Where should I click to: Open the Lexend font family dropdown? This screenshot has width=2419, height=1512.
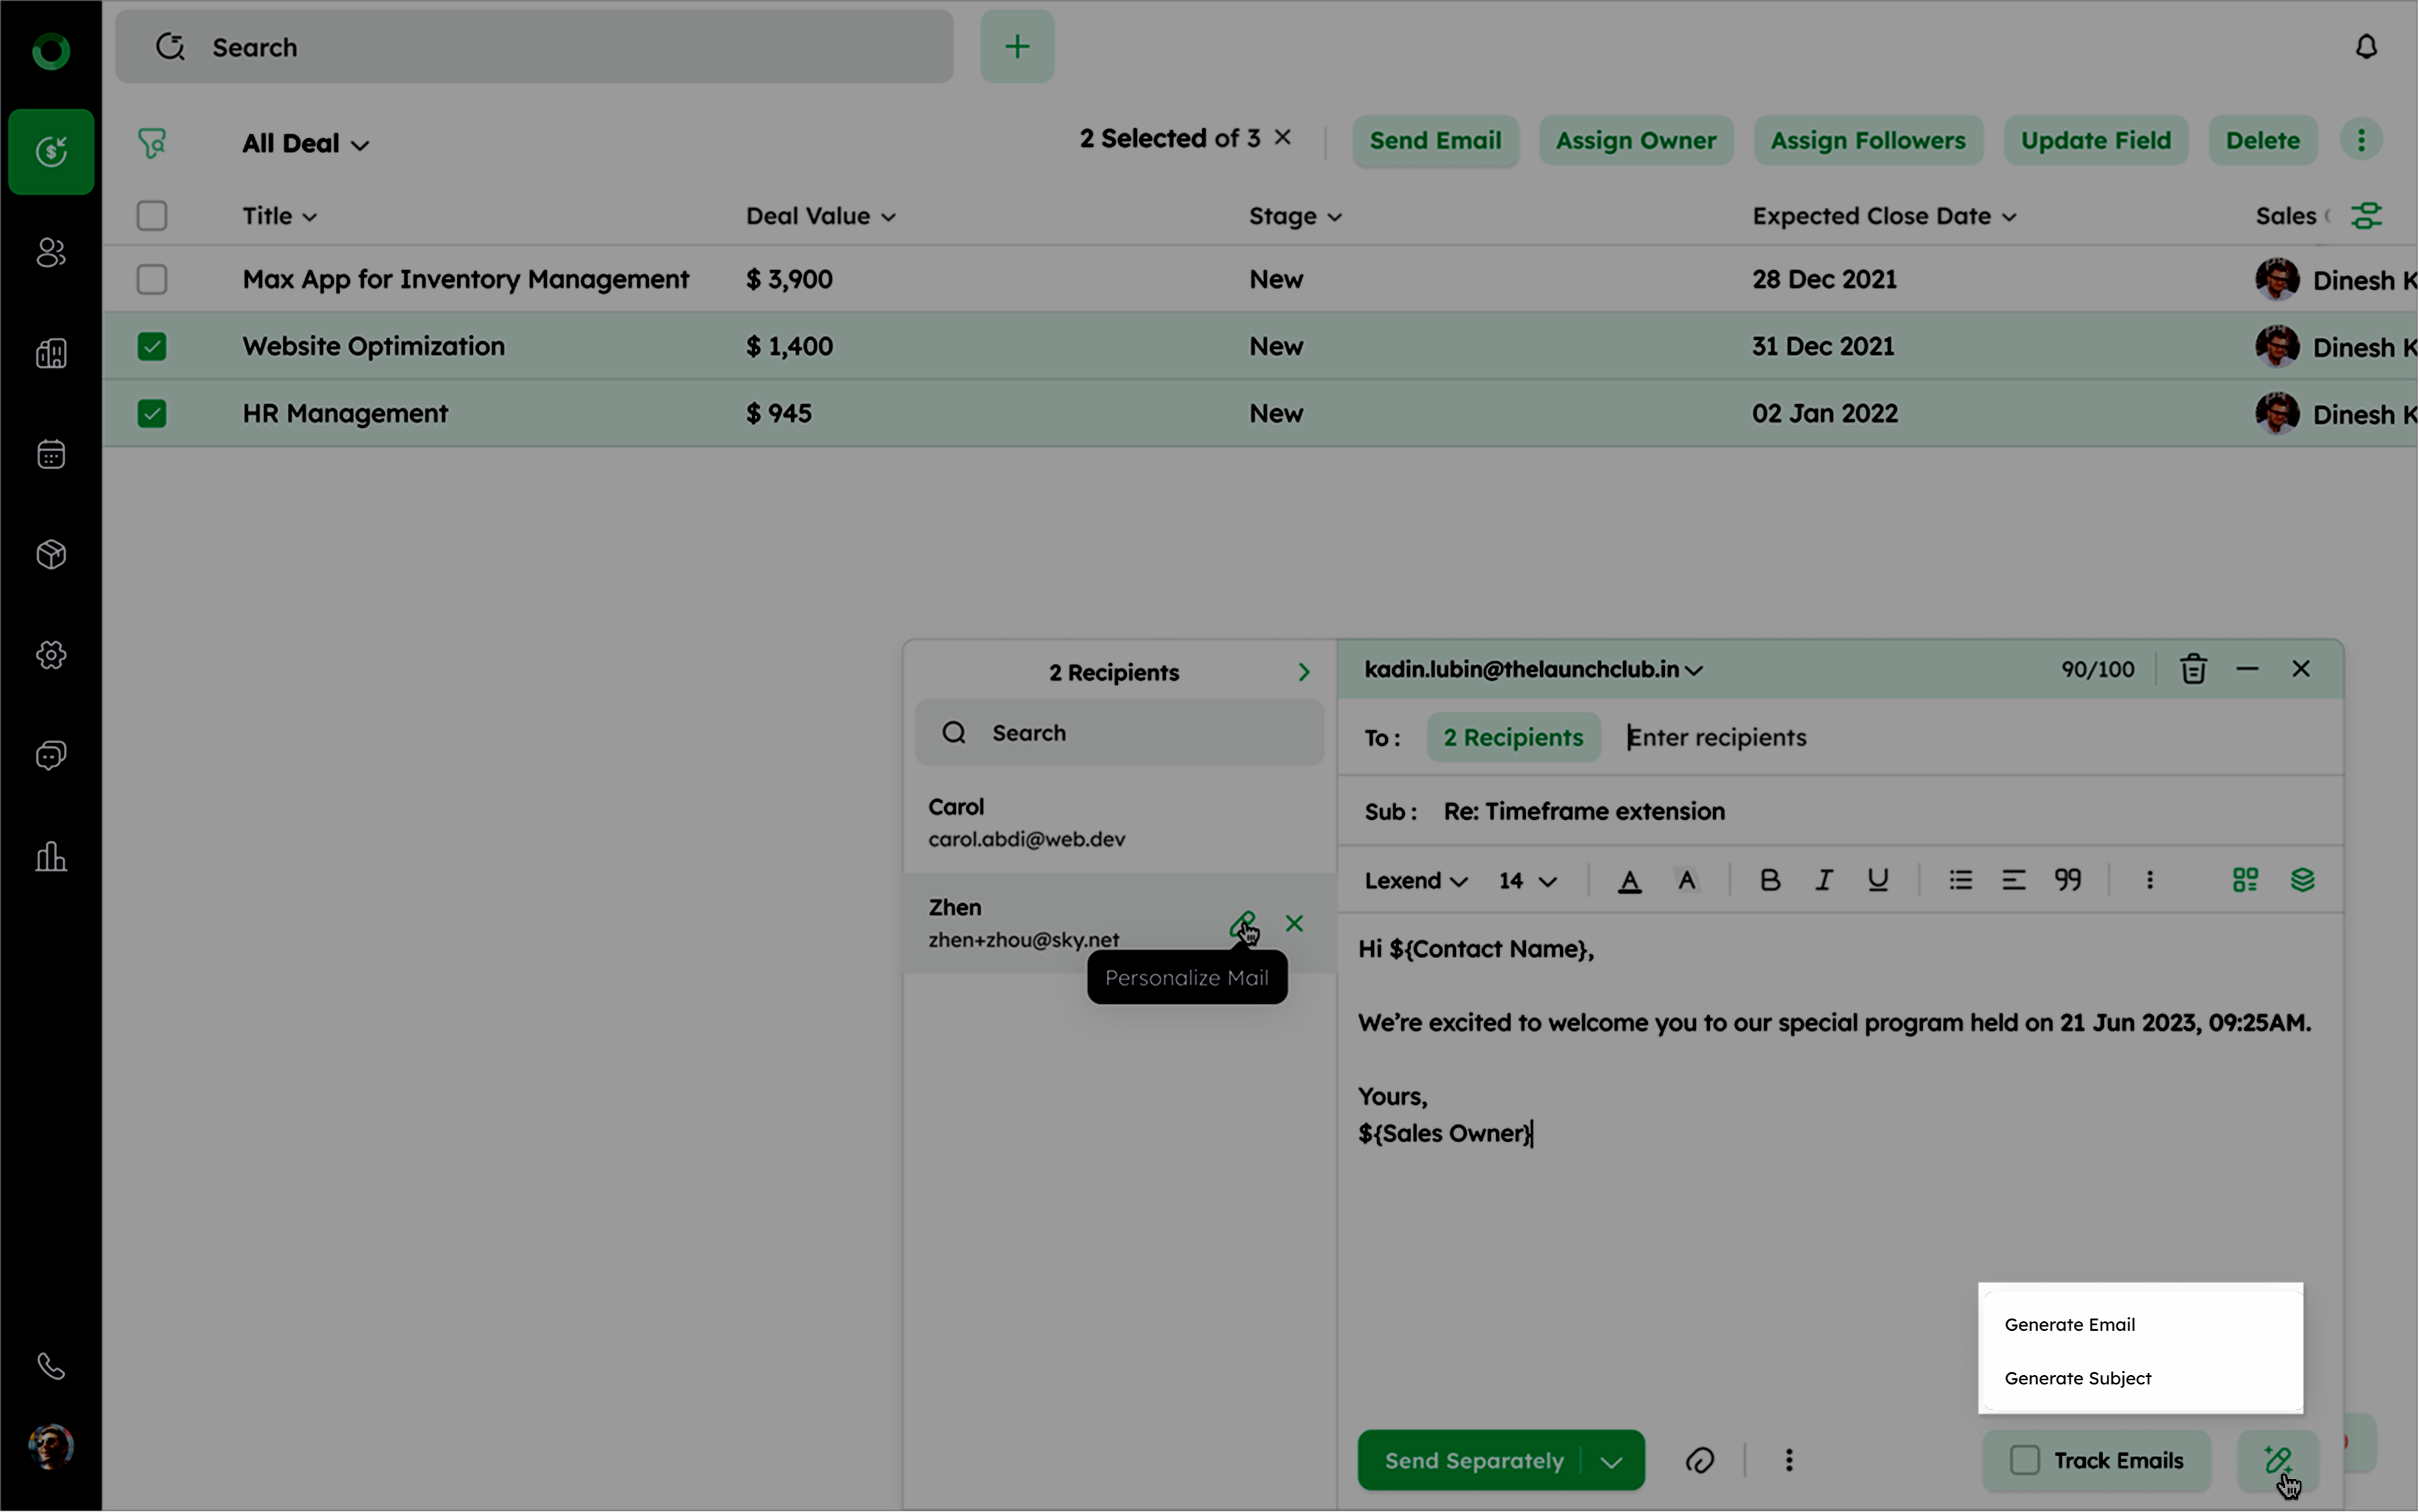(1415, 881)
